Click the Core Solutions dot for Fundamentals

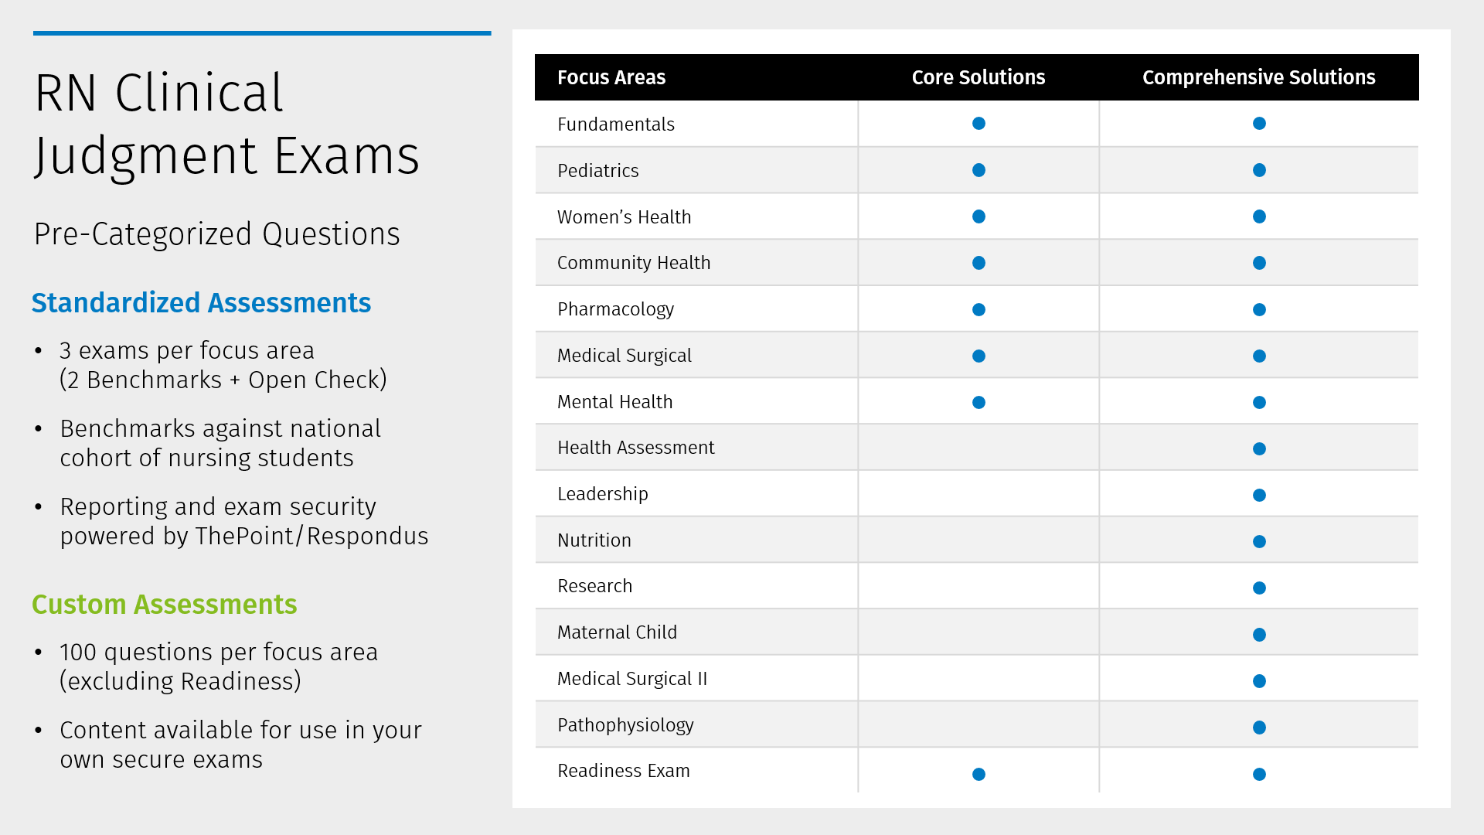tap(979, 124)
